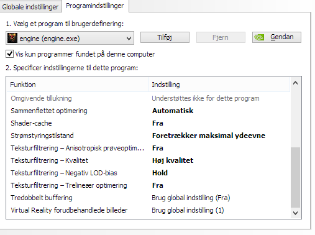The width and height of the screenshot is (315, 235).
Task: Select the Programindstillinger tab
Action: (x=95, y=6)
